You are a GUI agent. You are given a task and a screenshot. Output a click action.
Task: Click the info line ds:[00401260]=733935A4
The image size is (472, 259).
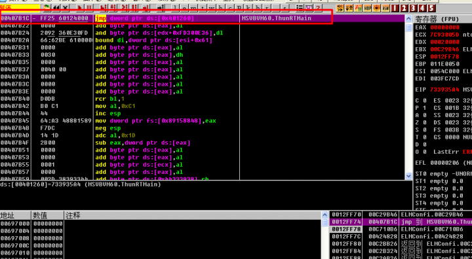point(81,184)
